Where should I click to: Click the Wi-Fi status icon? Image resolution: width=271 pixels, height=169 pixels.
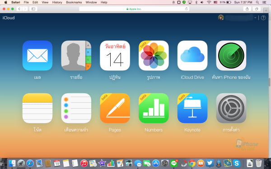[x=209, y=2]
